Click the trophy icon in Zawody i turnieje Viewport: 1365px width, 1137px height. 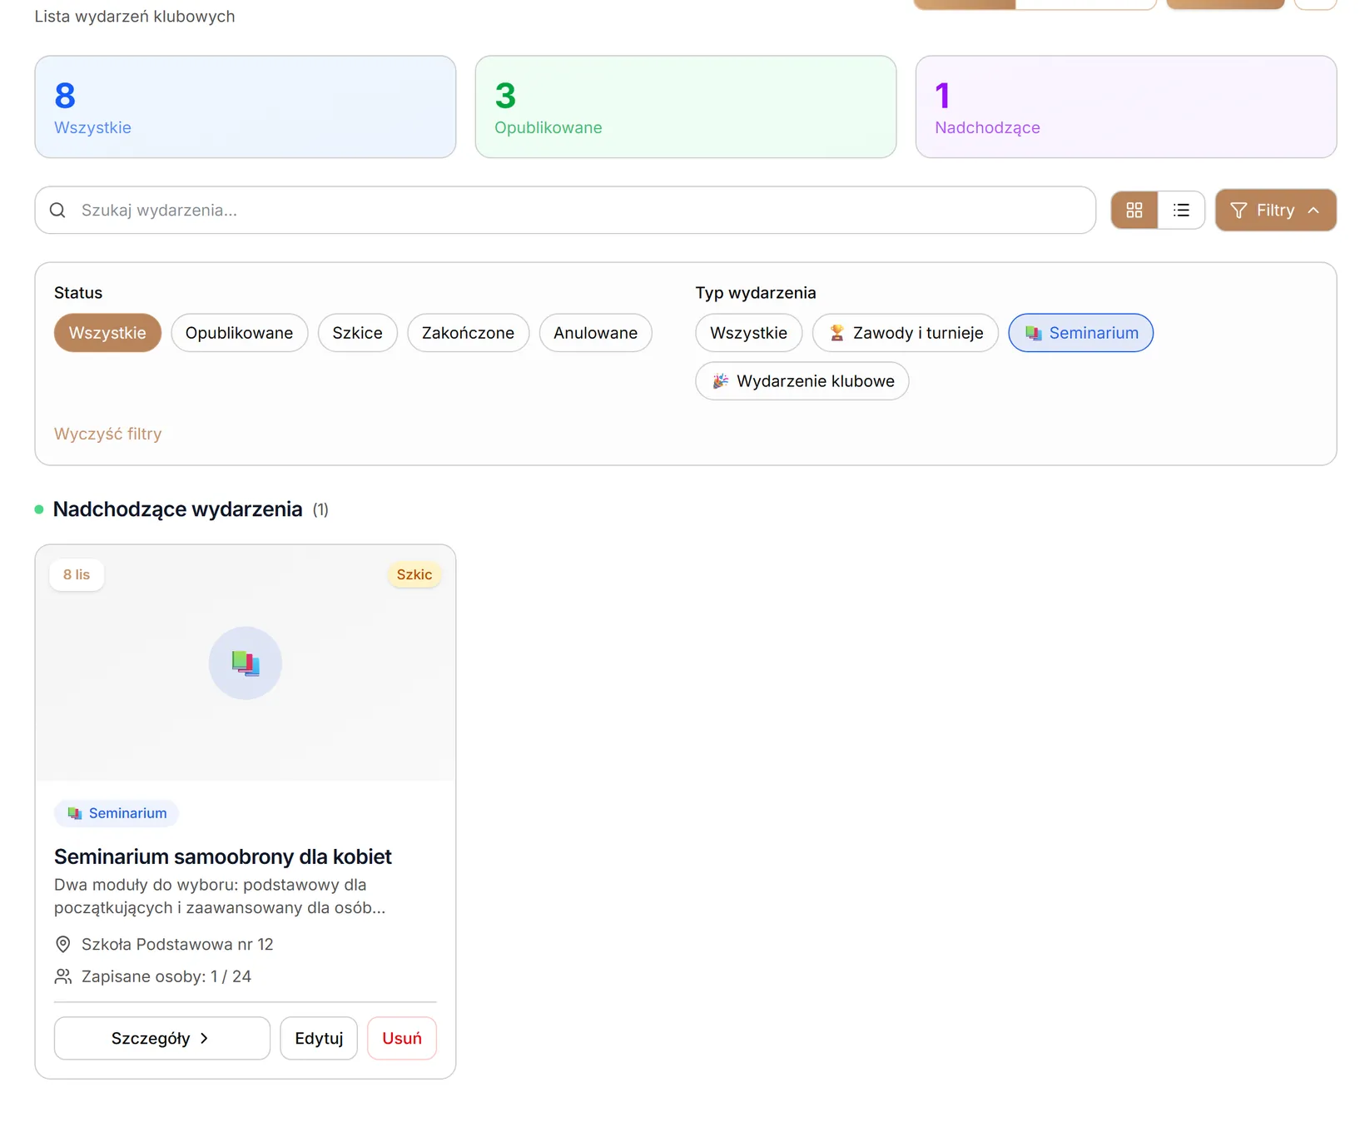pyautogui.click(x=837, y=333)
